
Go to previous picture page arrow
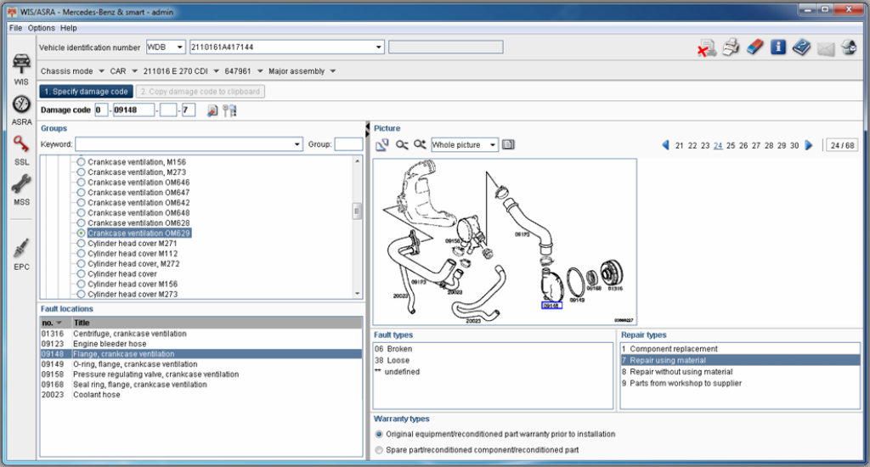665,145
